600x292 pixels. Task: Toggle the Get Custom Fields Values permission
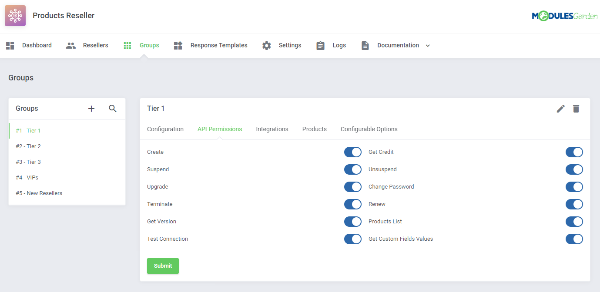click(x=574, y=239)
